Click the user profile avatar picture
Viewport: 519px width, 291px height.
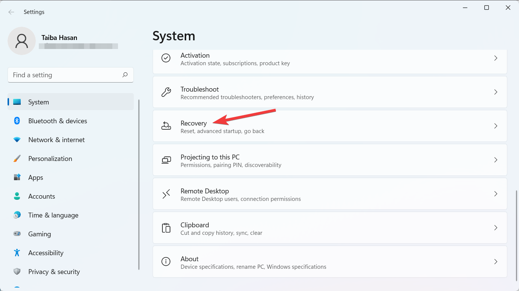click(22, 41)
